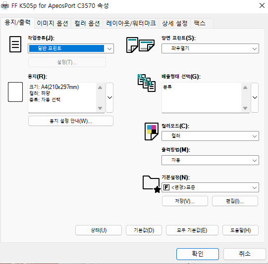Click the CMYK color mode icon
268x264 pixels.
pyautogui.click(x=152, y=132)
